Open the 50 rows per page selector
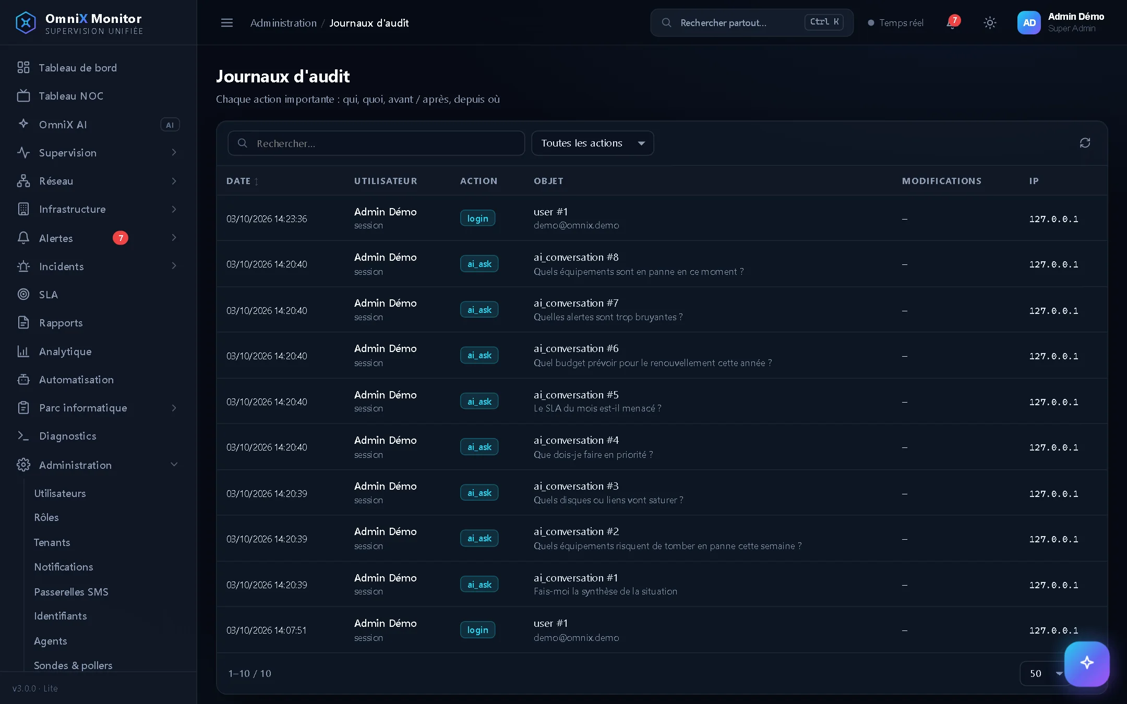 click(1046, 673)
